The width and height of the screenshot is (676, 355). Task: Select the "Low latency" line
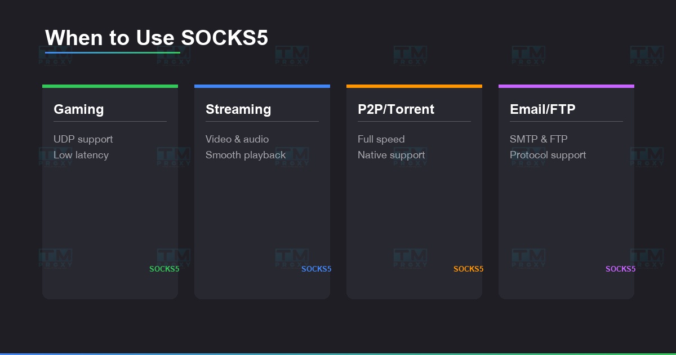coord(81,155)
